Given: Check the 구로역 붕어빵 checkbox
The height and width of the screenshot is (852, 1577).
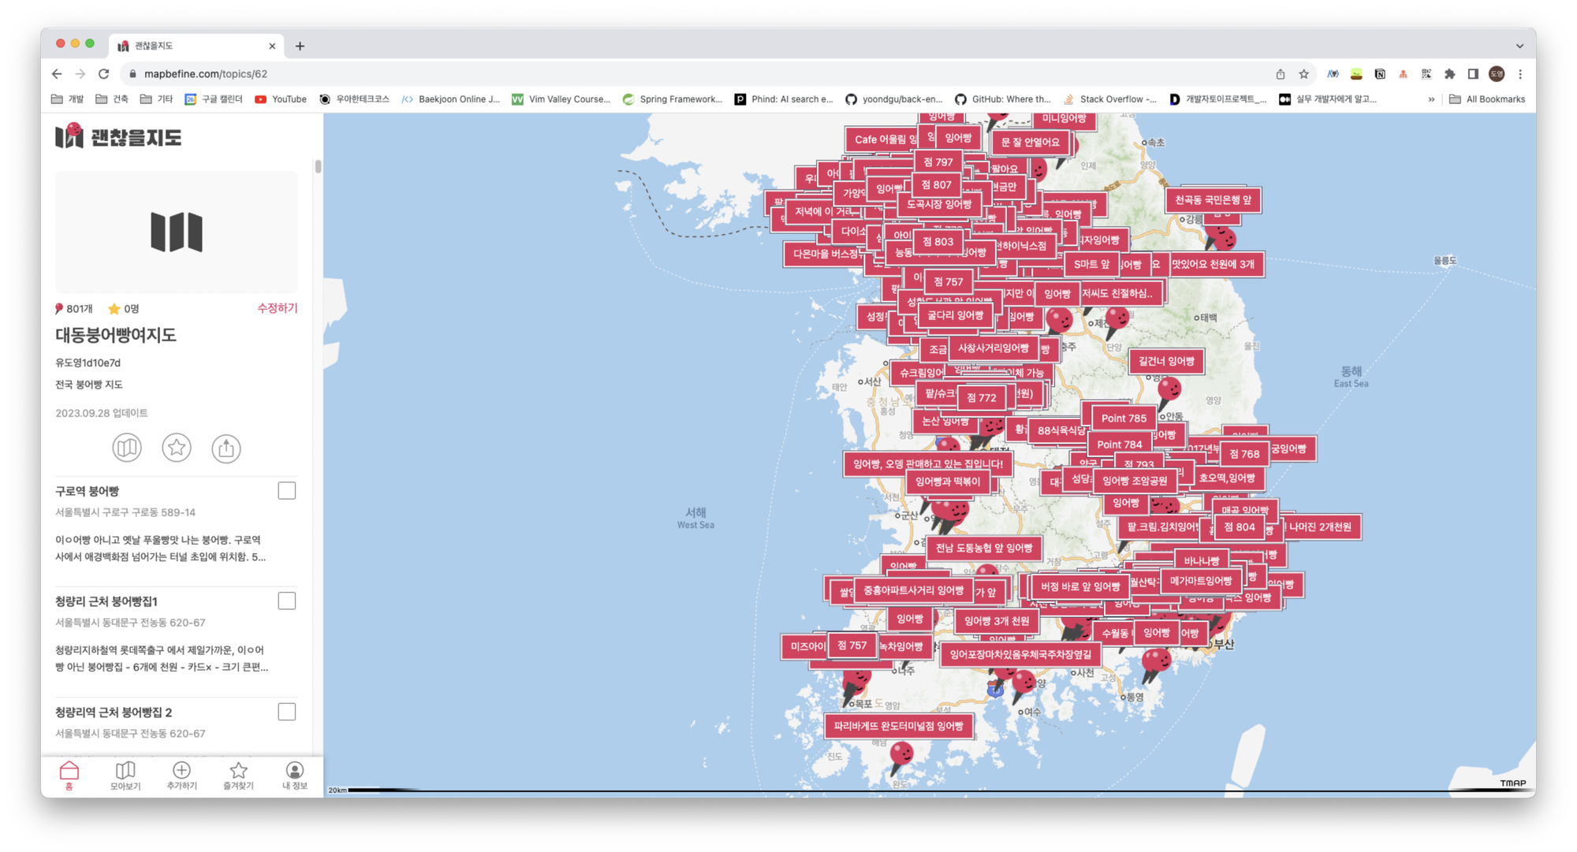Looking at the screenshot, I should pos(287,491).
